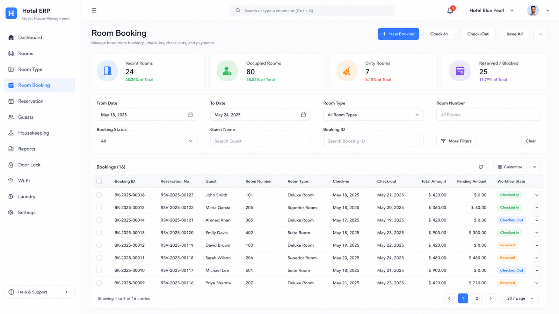Click the Dirty Rooms broom icon
This screenshot has width=559, height=314.
[347, 71]
